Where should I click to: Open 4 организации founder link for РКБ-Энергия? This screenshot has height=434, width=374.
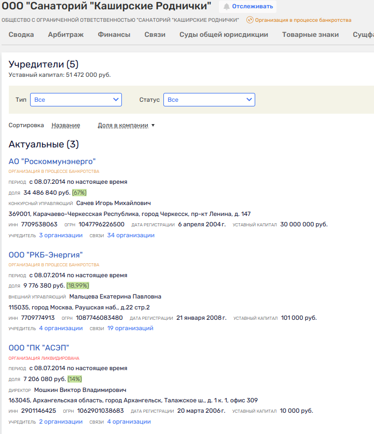coord(61,328)
